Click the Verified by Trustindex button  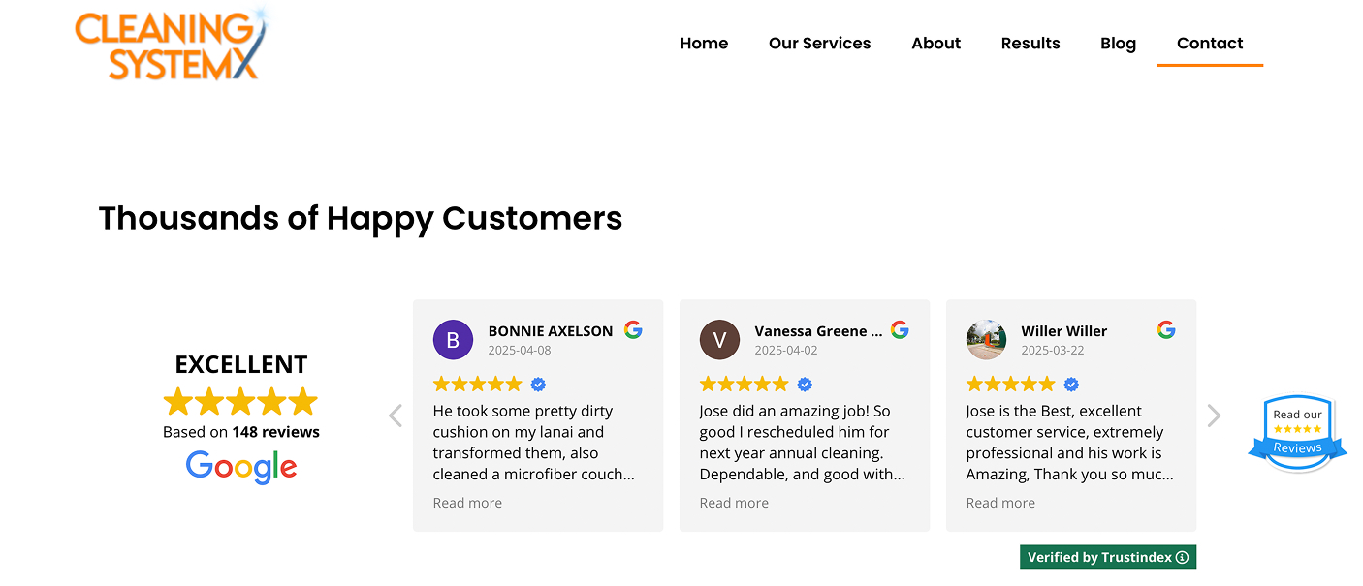click(1107, 557)
